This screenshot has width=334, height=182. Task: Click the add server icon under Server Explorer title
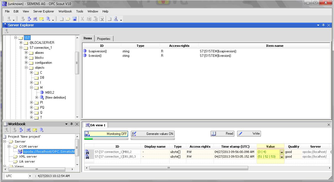pos(7,31)
